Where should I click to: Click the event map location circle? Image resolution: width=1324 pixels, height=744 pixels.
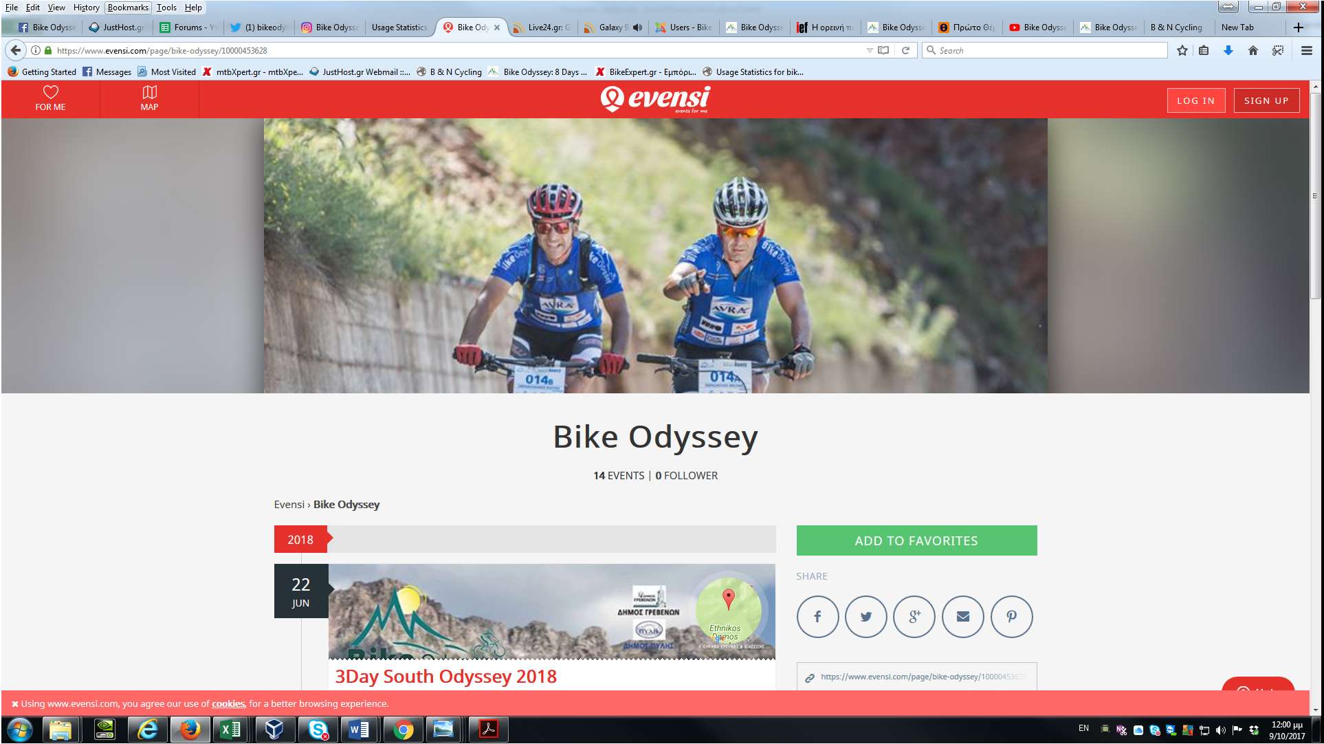pos(728,609)
